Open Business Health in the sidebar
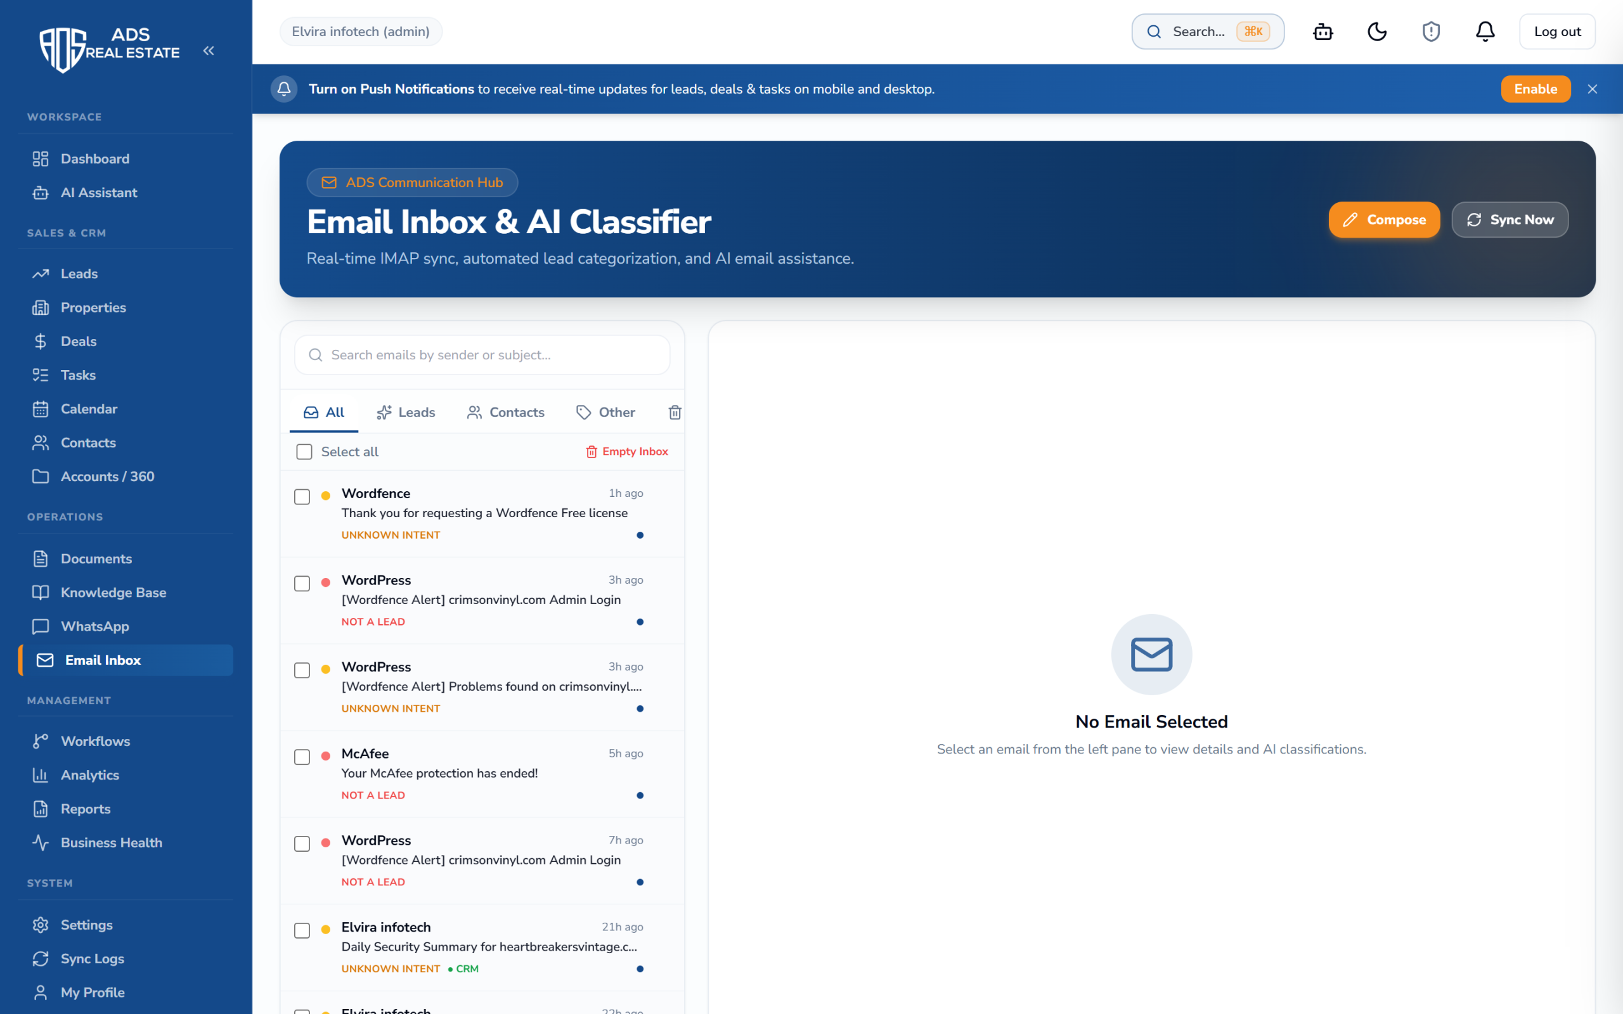The width and height of the screenshot is (1623, 1014). coord(126,842)
